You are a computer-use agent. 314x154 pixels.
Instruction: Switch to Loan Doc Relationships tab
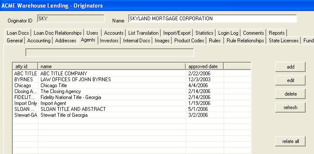58,33
